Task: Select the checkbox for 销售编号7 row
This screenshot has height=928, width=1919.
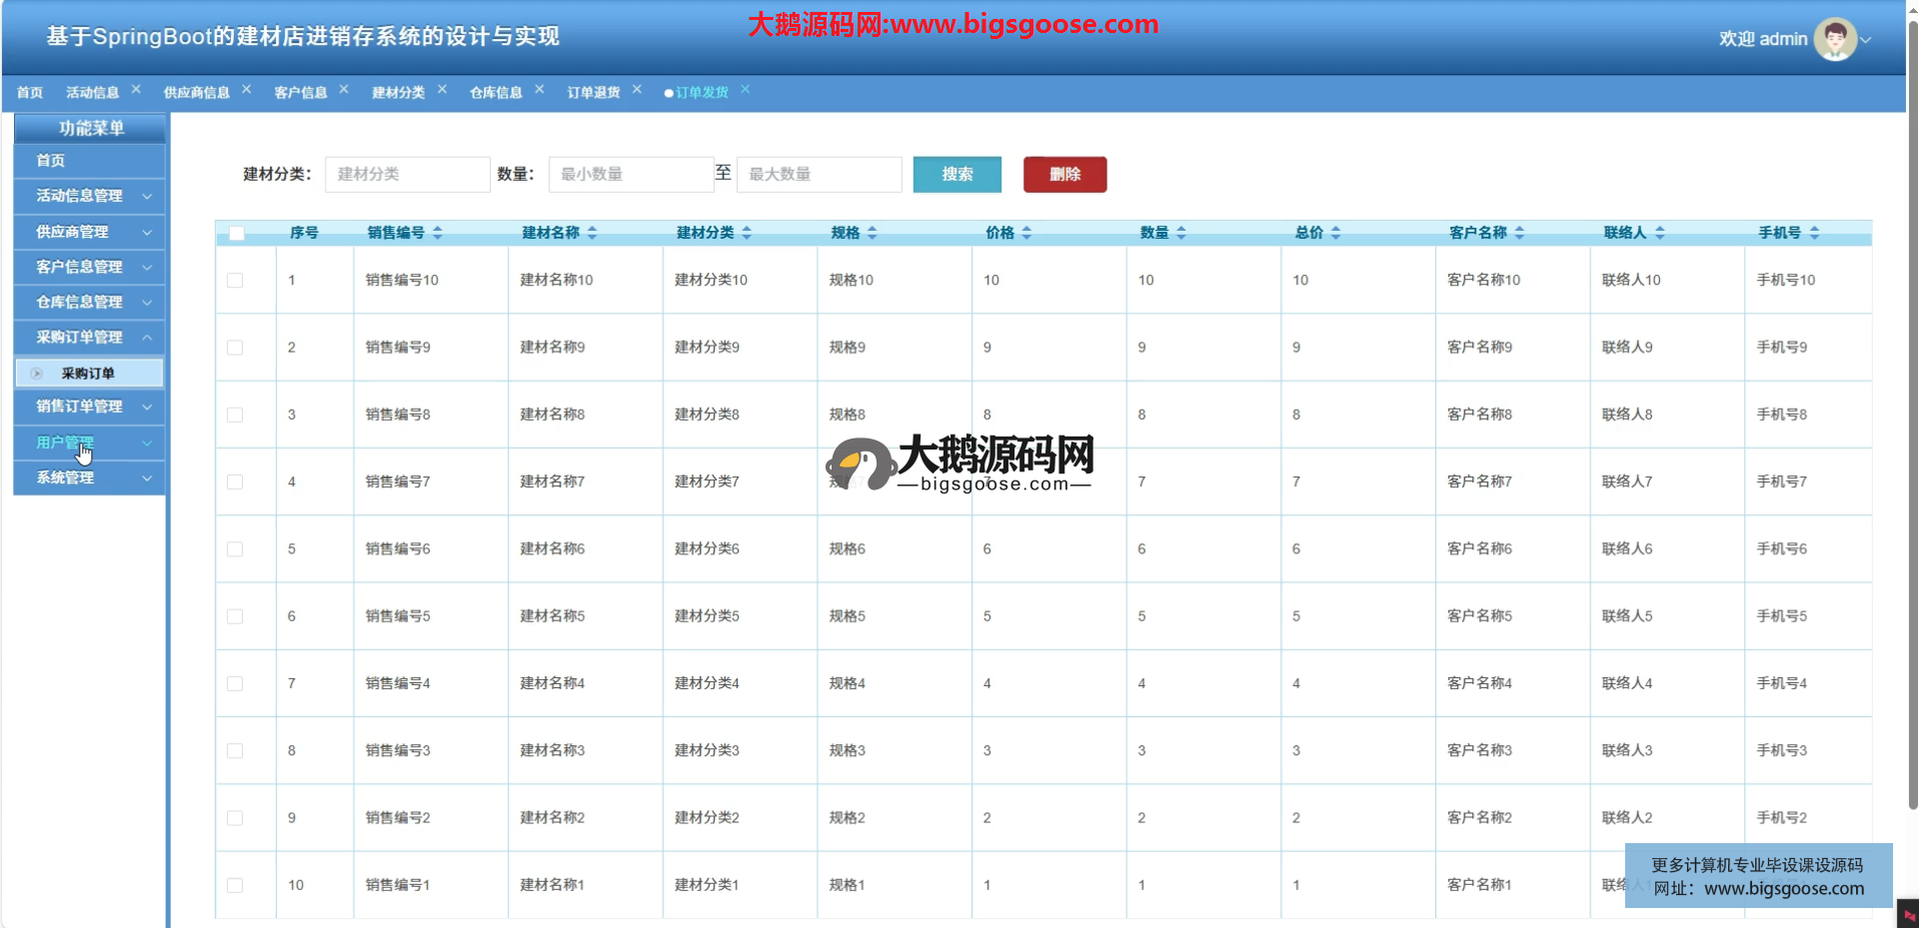Action: (x=235, y=482)
